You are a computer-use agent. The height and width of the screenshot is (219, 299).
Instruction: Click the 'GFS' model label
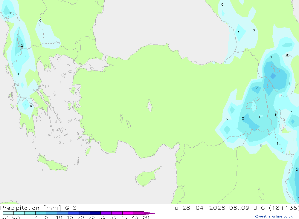tap(71, 208)
